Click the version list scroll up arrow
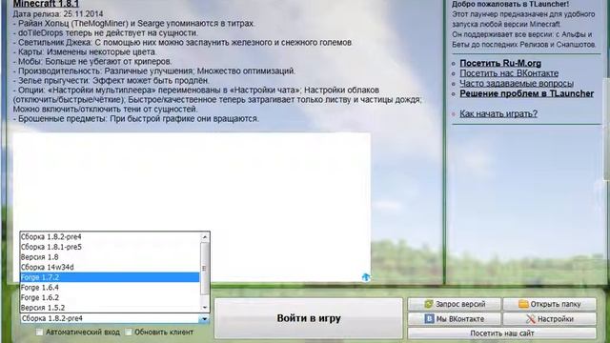610x343 pixels. click(x=205, y=236)
